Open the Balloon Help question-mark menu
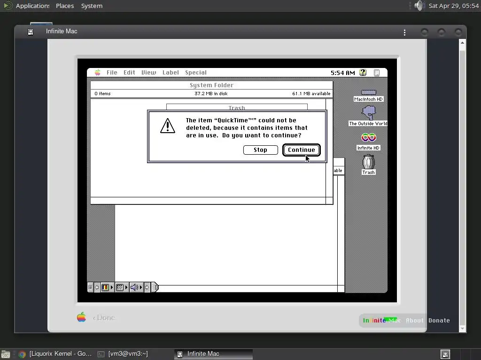The height and width of the screenshot is (360, 481). (363, 73)
